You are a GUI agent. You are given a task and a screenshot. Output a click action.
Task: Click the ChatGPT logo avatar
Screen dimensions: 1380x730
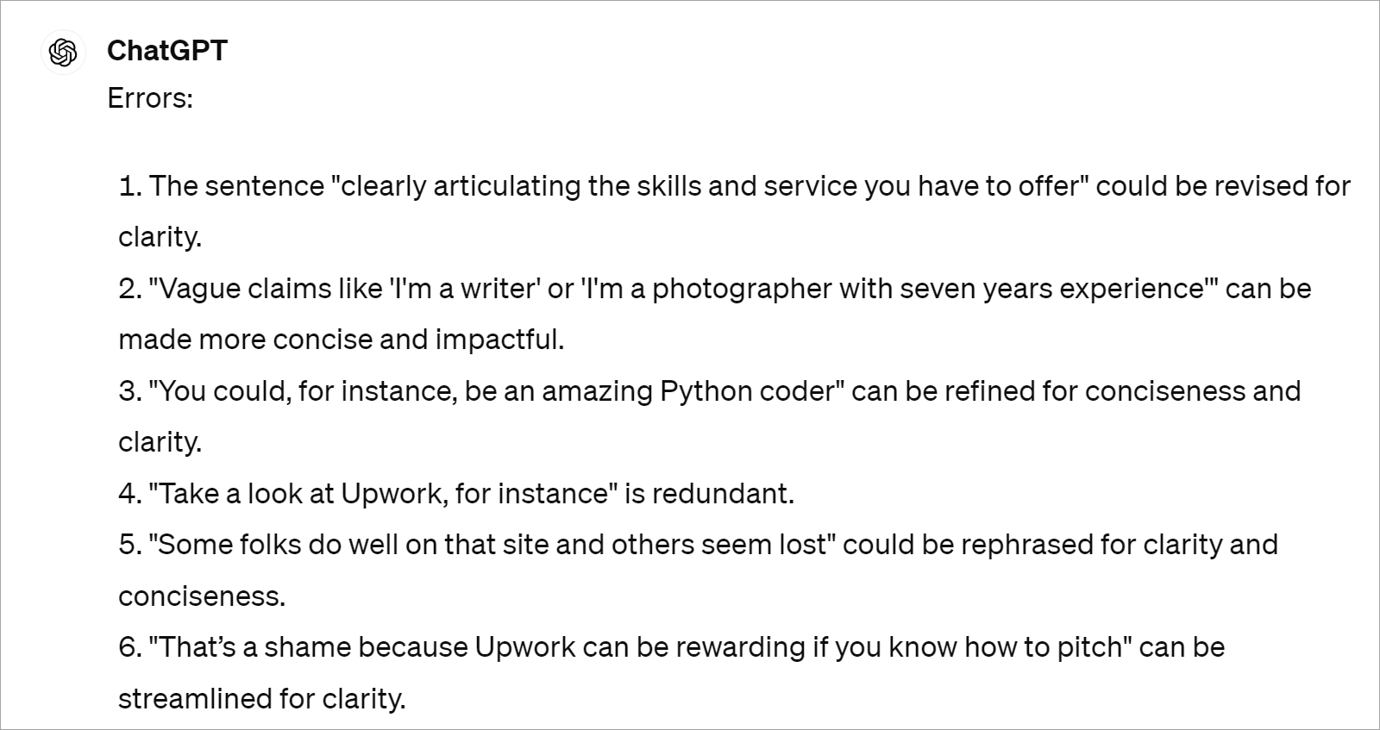pyautogui.click(x=63, y=53)
